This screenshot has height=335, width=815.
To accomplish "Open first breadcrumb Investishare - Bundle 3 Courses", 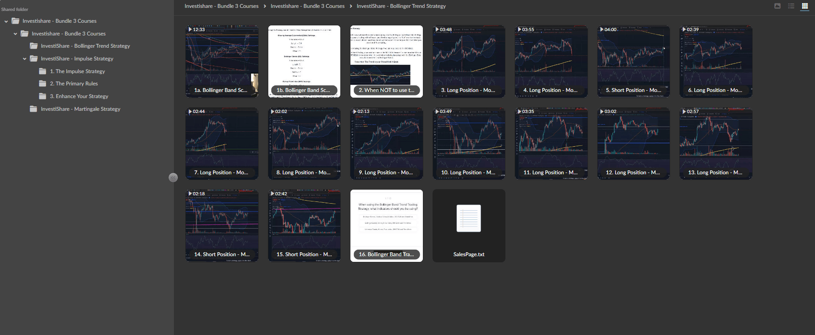I will point(221,6).
